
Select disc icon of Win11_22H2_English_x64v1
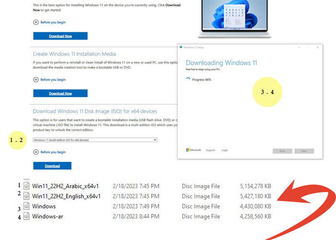point(26,196)
